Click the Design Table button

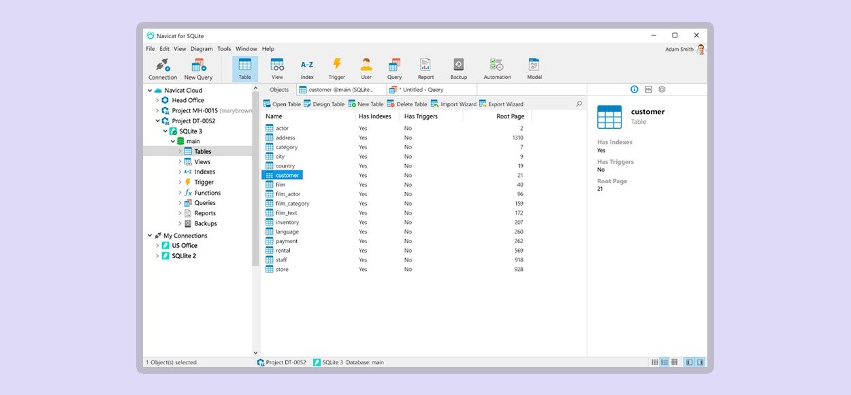click(324, 104)
